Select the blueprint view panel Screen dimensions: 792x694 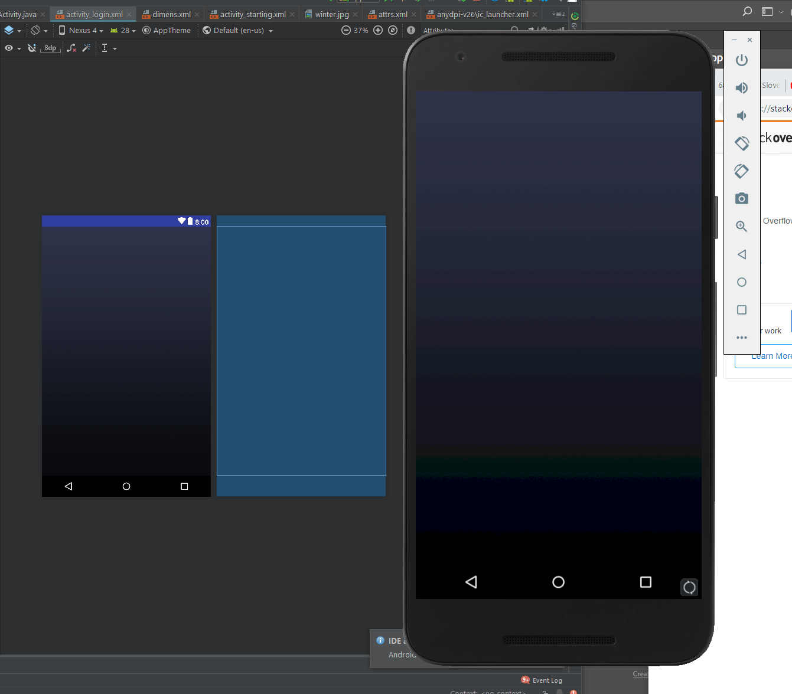301,356
